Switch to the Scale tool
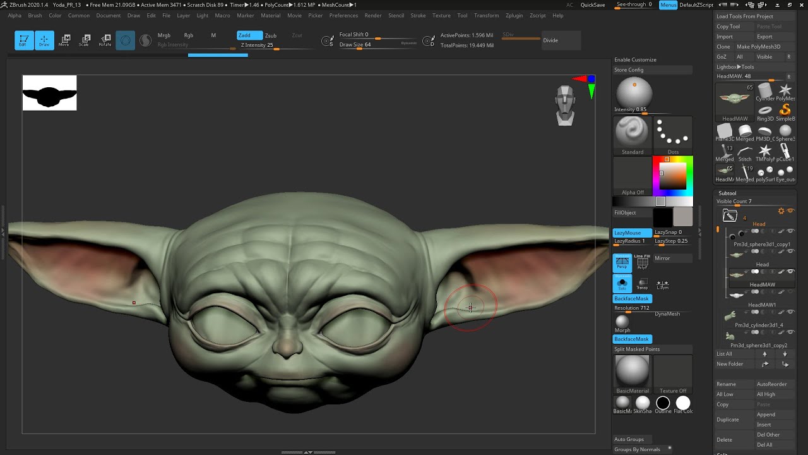808x455 pixels. point(84,40)
